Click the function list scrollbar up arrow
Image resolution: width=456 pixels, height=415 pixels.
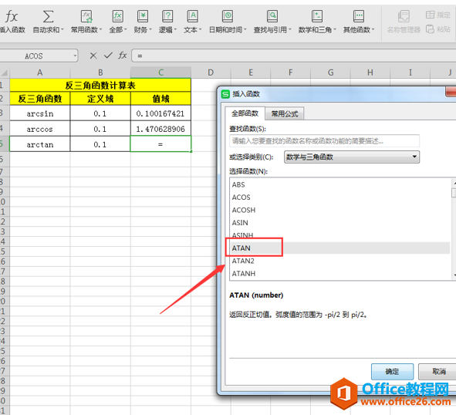pyautogui.click(x=454, y=183)
